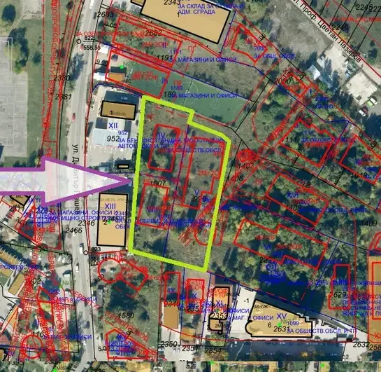
Task: Click the parcel label 2466 on the road
Action: pyautogui.click(x=74, y=230)
